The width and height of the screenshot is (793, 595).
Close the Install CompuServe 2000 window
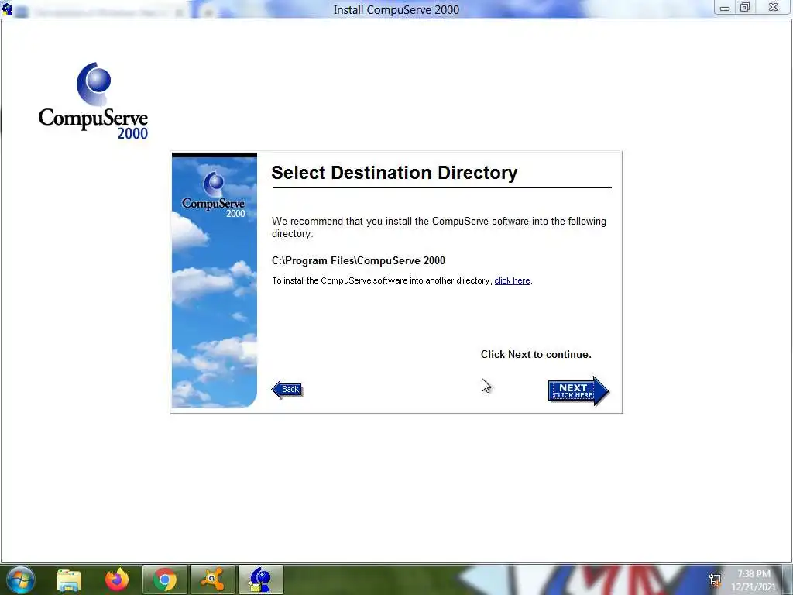774,8
